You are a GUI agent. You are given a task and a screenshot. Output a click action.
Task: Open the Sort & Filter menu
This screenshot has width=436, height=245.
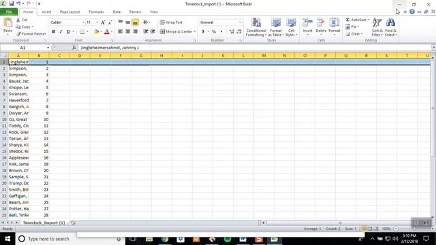(x=377, y=27)
